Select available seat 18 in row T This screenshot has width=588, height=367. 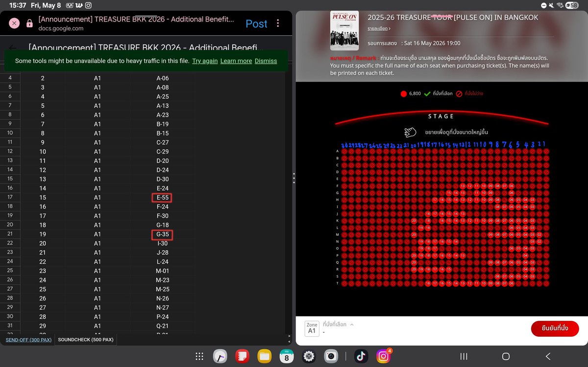tap(428, 283)
